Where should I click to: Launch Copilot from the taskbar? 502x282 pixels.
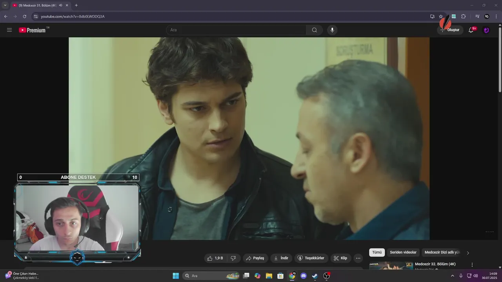coord(257,276)
